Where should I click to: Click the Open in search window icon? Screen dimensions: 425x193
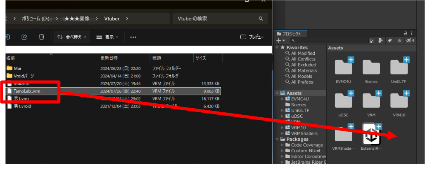(372, 40)
